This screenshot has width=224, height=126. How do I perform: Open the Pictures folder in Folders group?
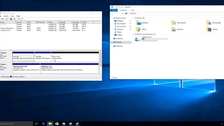[x=177, y=29]
